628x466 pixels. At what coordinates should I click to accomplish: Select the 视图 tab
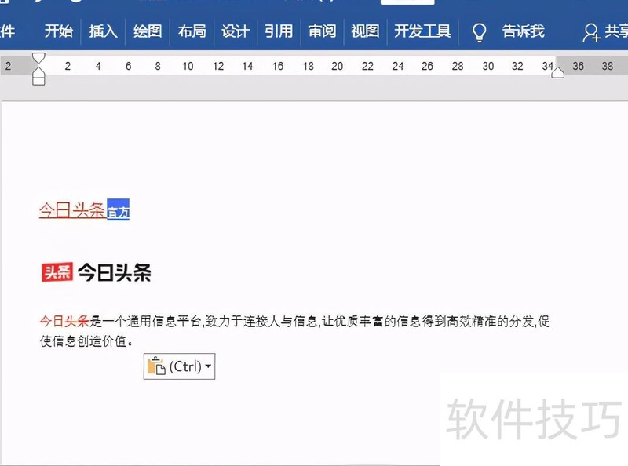[x=365, y=31]
